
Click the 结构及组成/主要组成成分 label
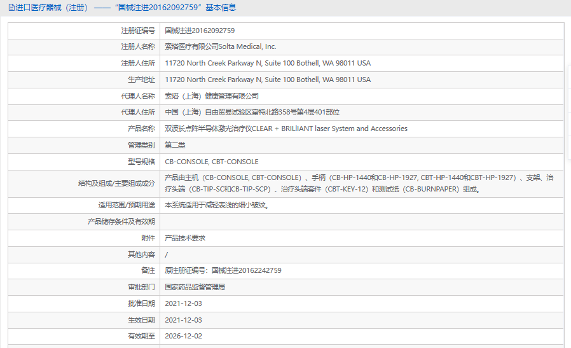click(116, 183)
